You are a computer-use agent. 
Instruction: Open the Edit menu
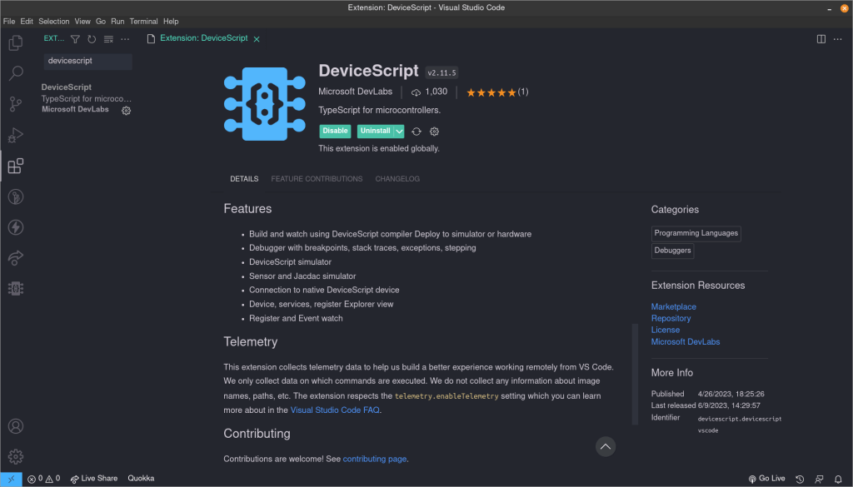pyautogui.click(x=27, y=21)
